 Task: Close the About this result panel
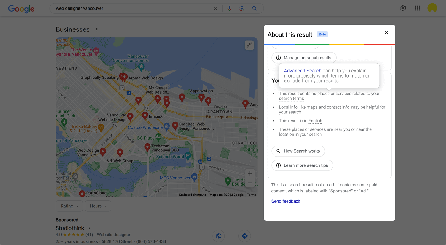tap(387, 32)
